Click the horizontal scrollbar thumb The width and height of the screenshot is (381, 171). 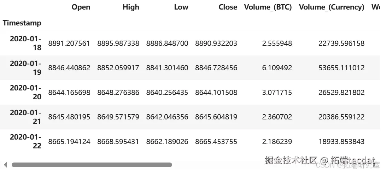[92, 165]
